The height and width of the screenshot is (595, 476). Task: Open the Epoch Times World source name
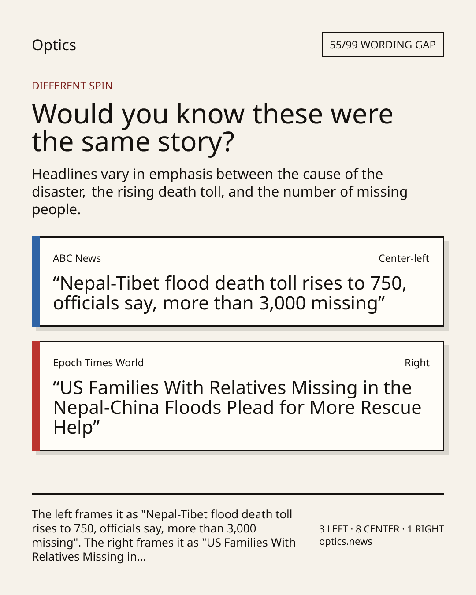[x=98, y=363]
